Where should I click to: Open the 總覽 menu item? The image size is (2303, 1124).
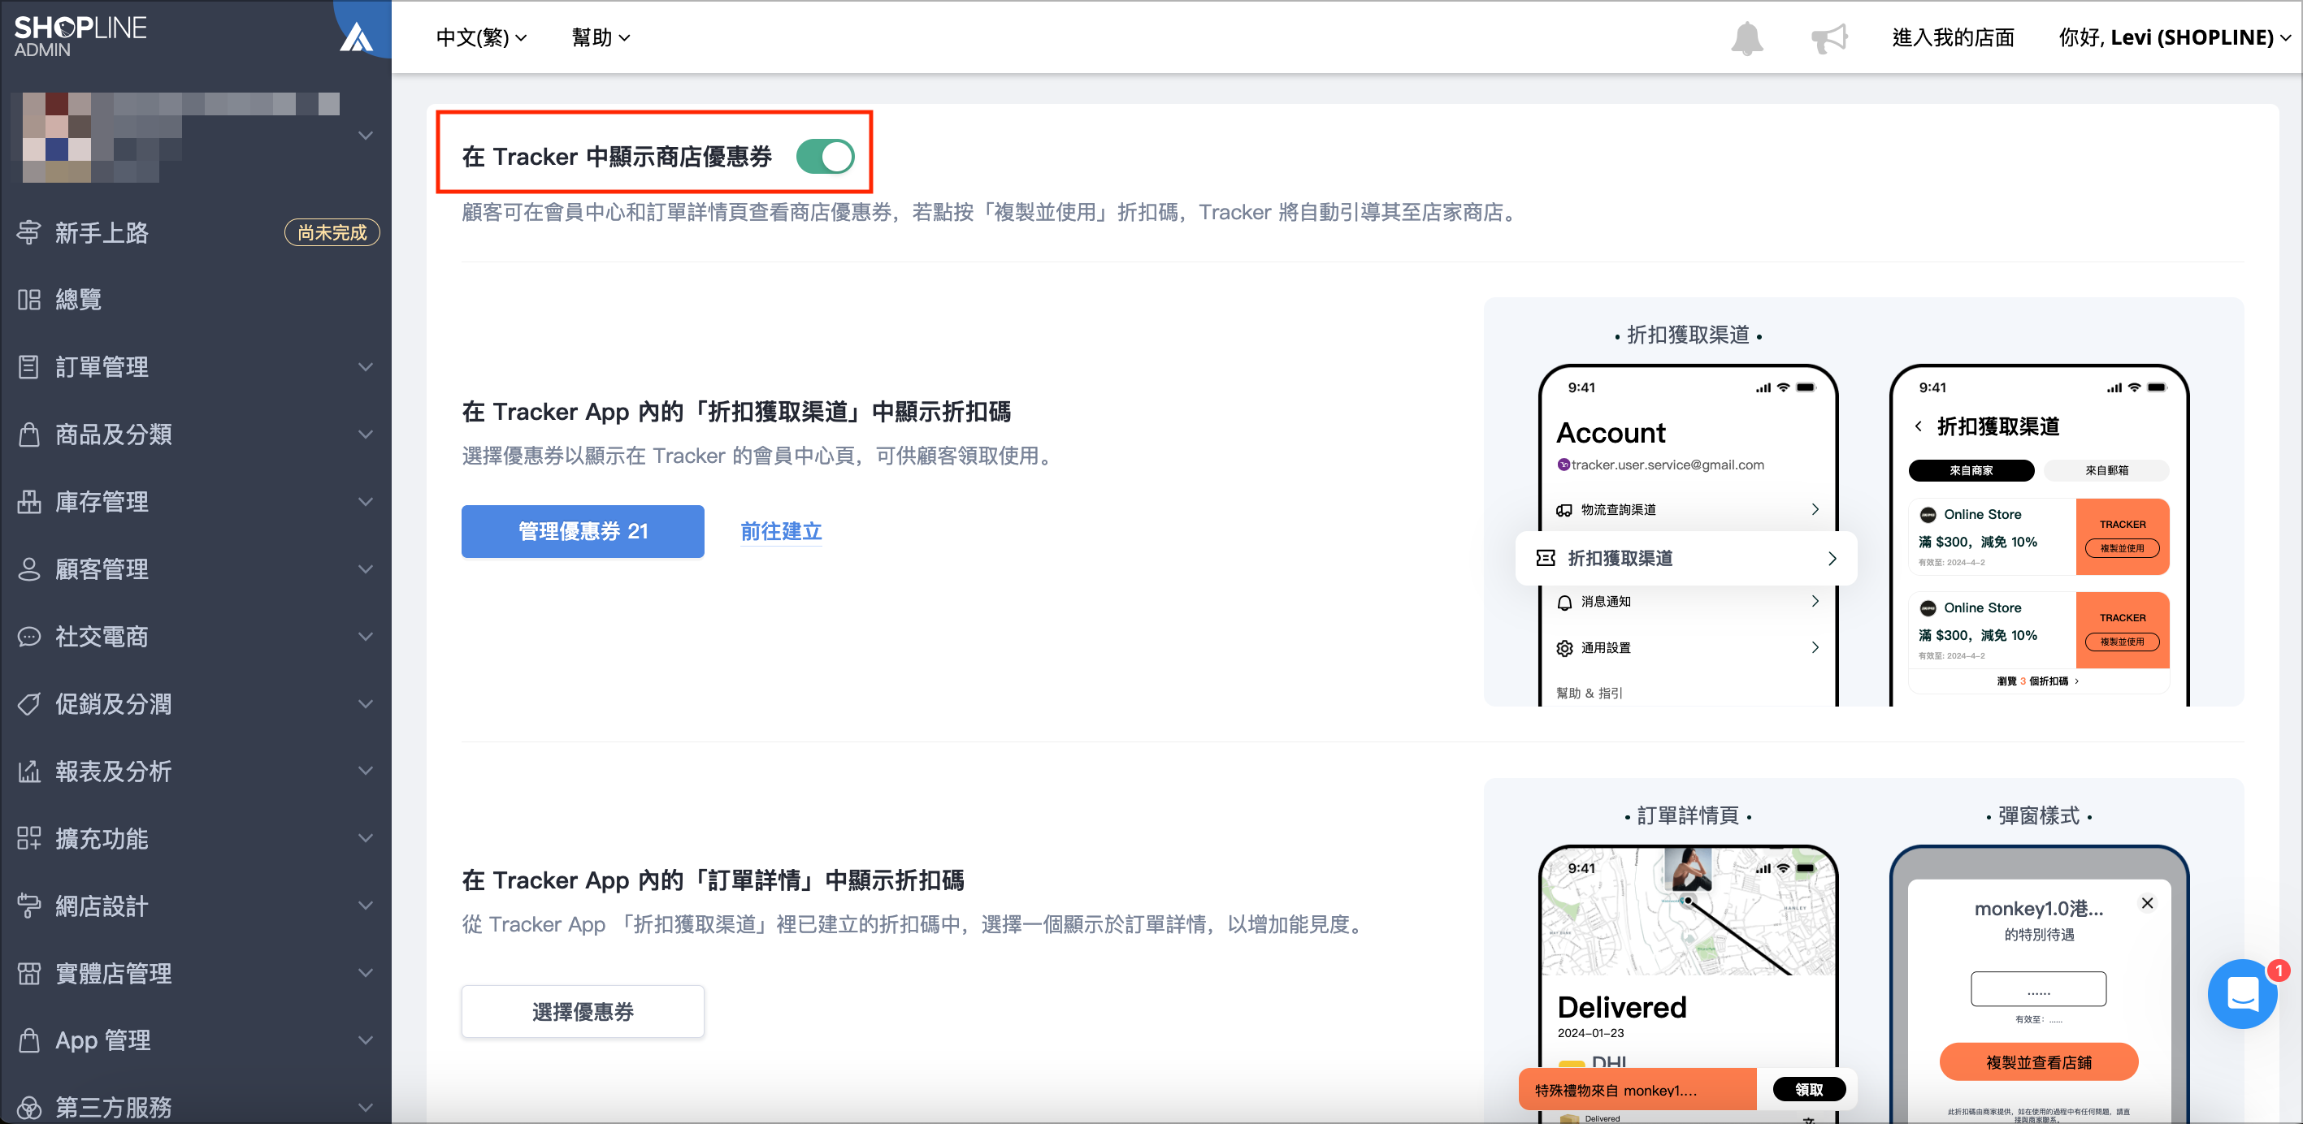[195, 300]
